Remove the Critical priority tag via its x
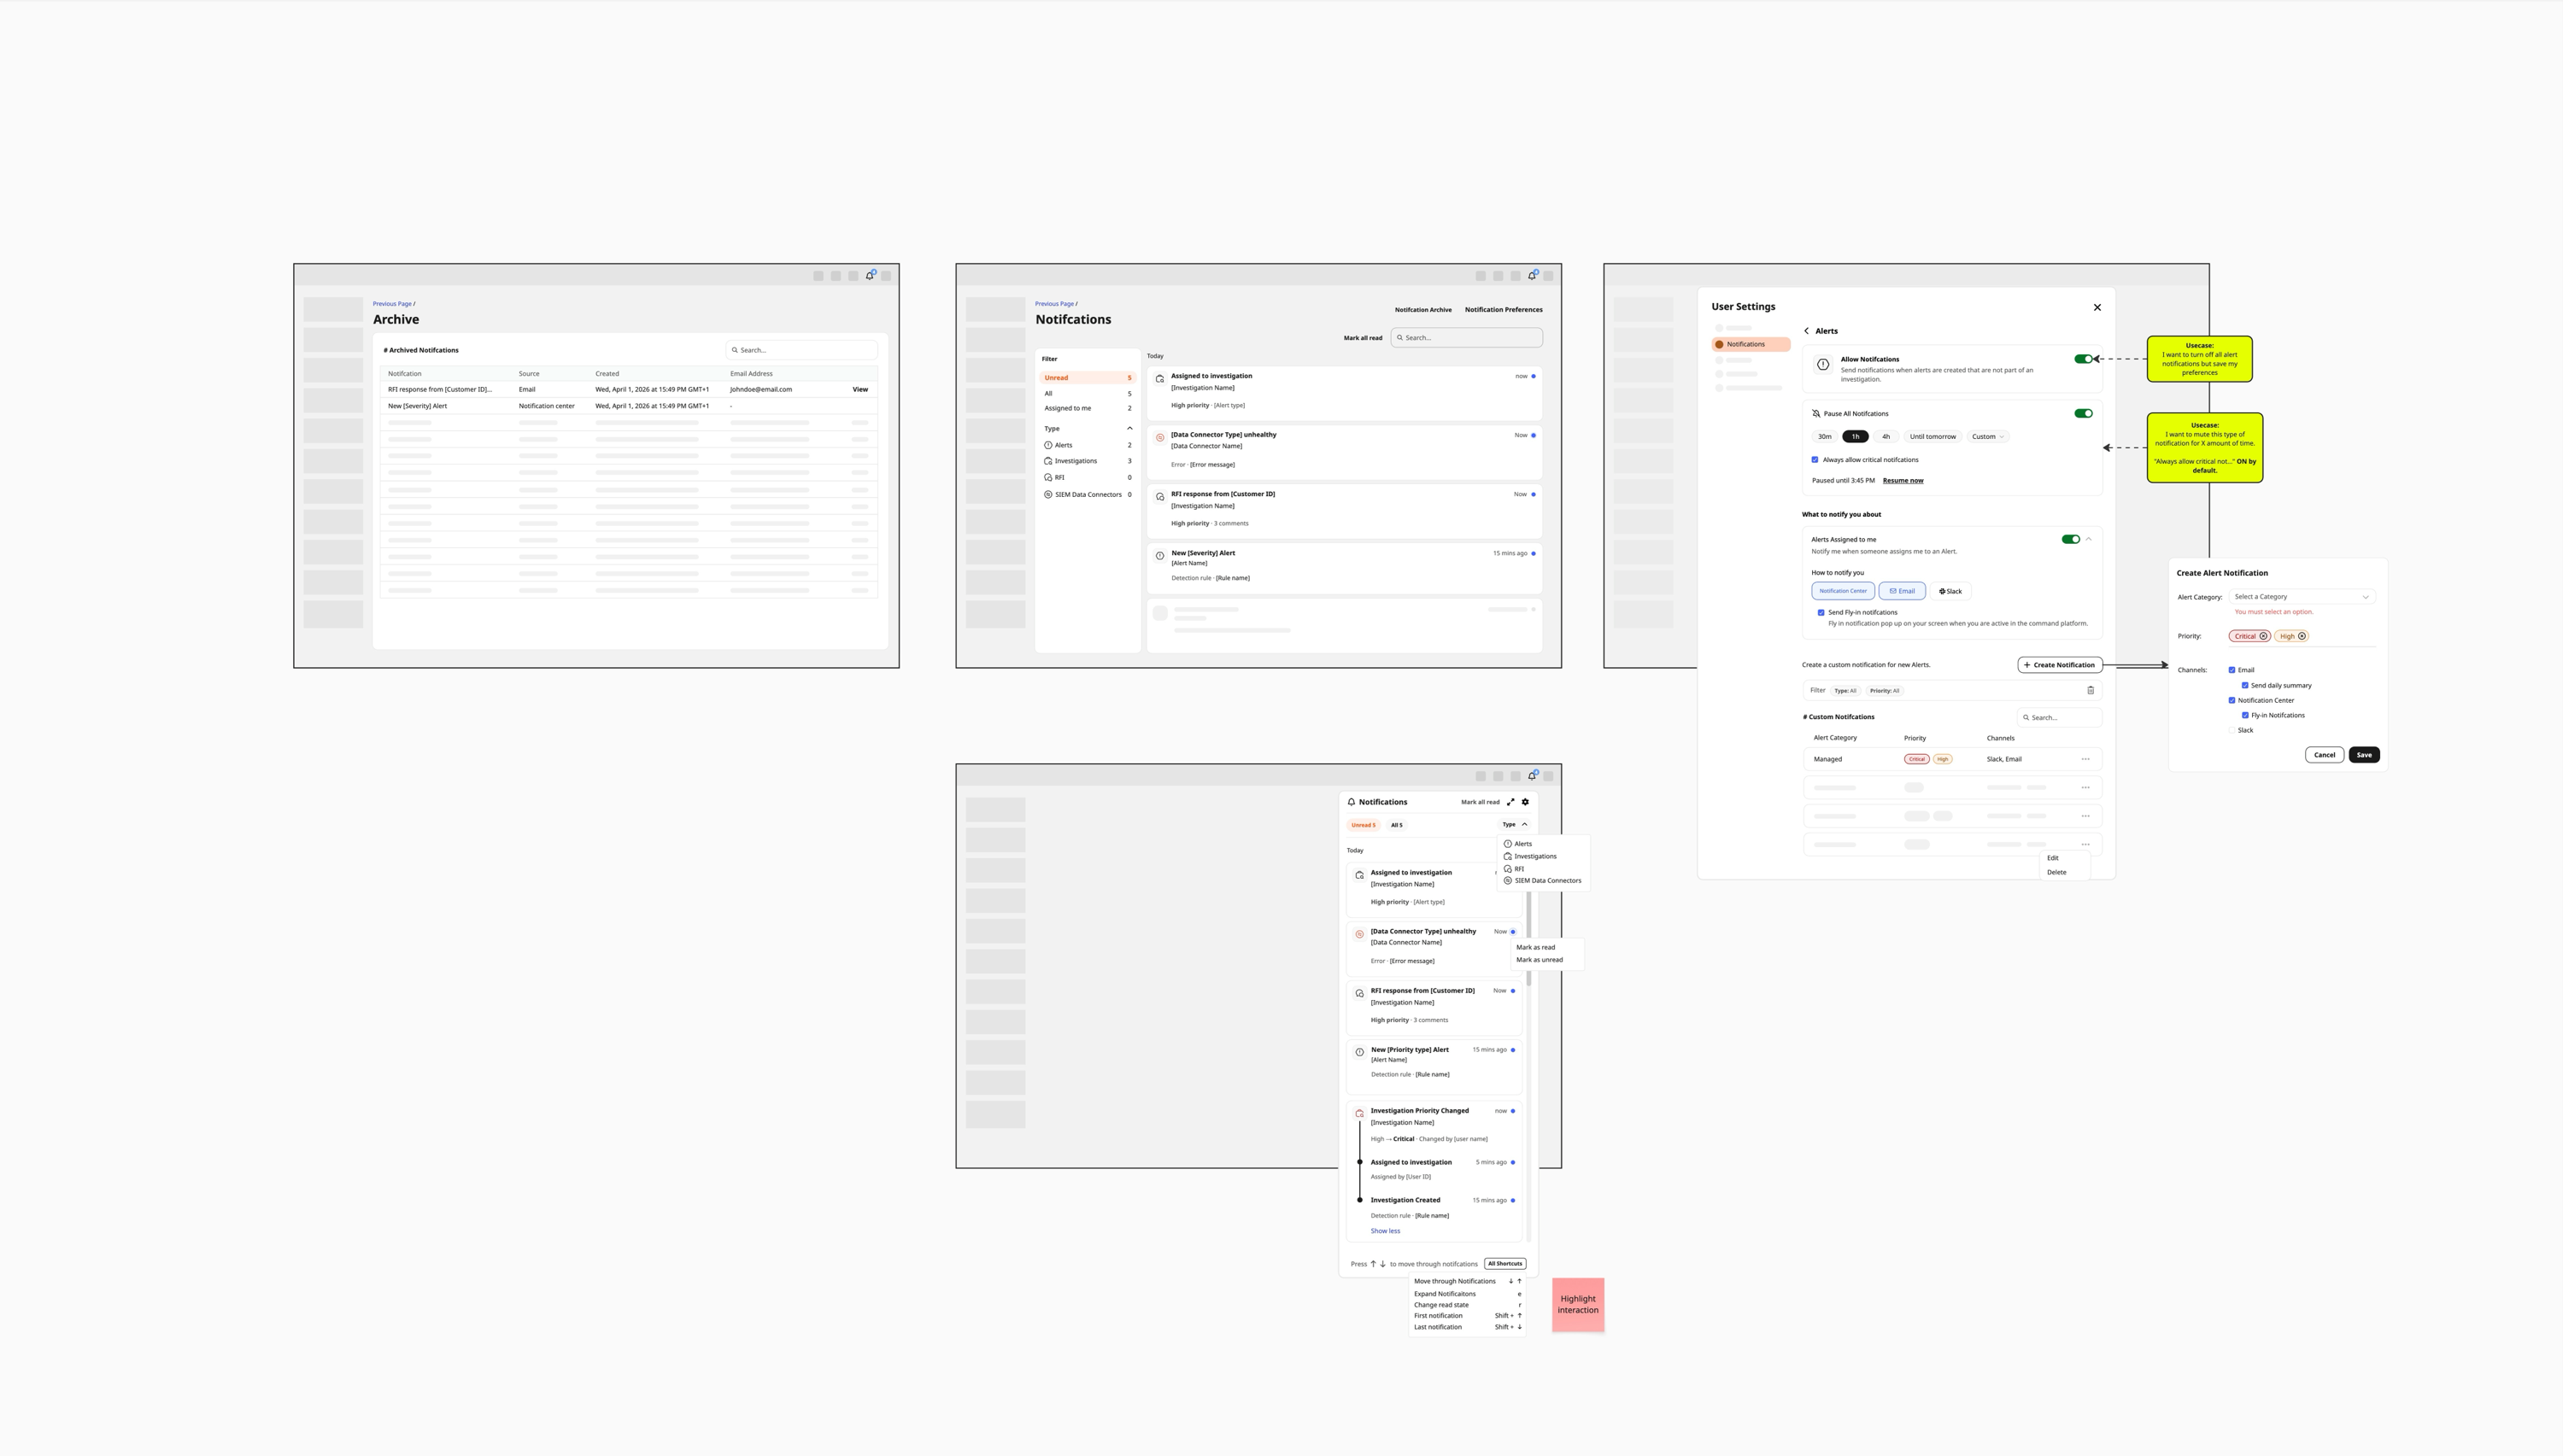The height and width of the screenshot is (1456, 2563). click(x=2264, y=636)
